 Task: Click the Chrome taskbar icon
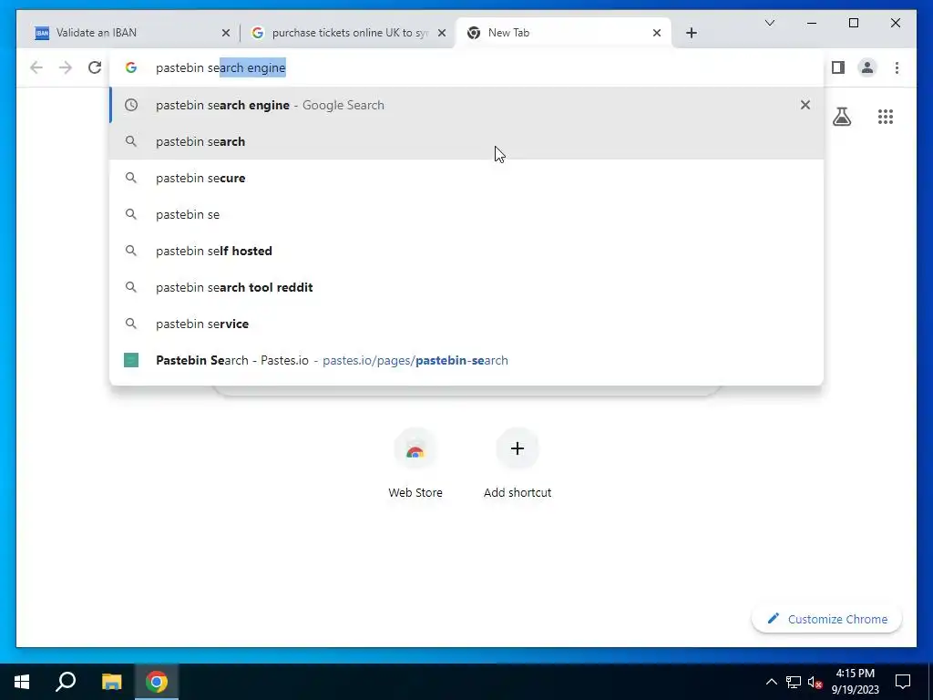click(157, 682)
